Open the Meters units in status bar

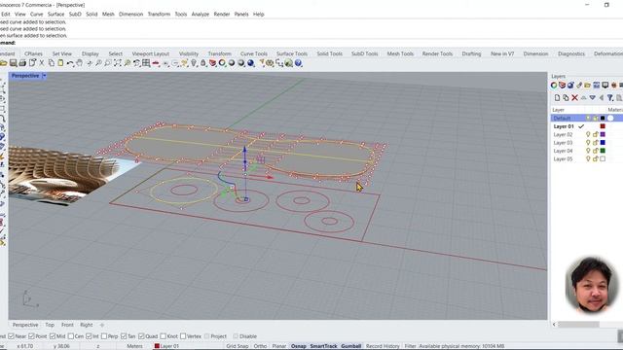(134, 346)
